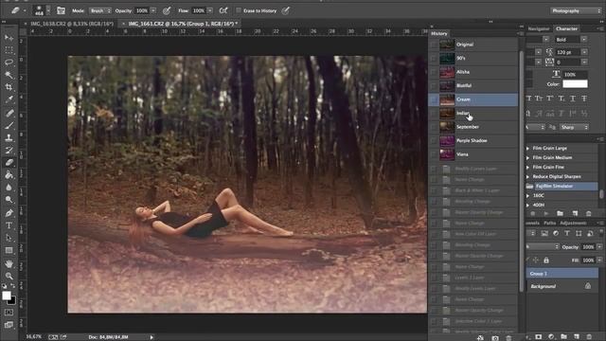Play the selected action
The height and width of the screenshot is (341, 606).
545,213
